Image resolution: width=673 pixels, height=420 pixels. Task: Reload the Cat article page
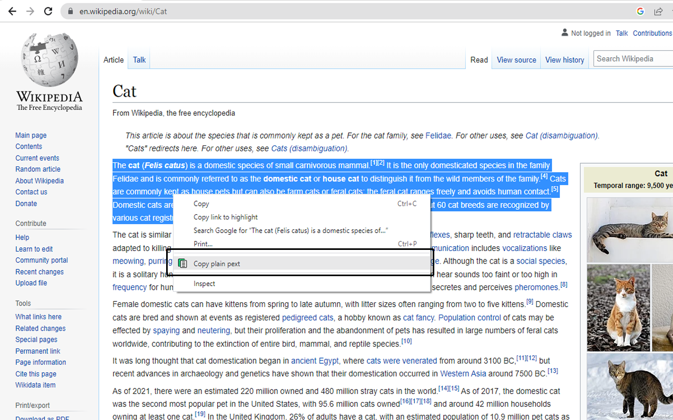point(48,10)
